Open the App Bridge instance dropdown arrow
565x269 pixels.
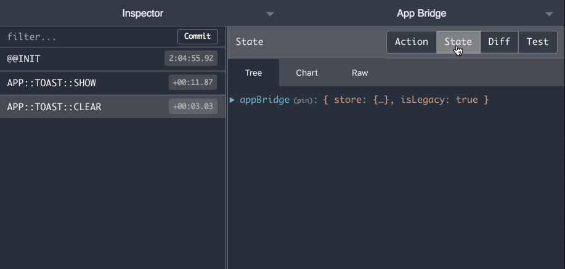point(549,14)
